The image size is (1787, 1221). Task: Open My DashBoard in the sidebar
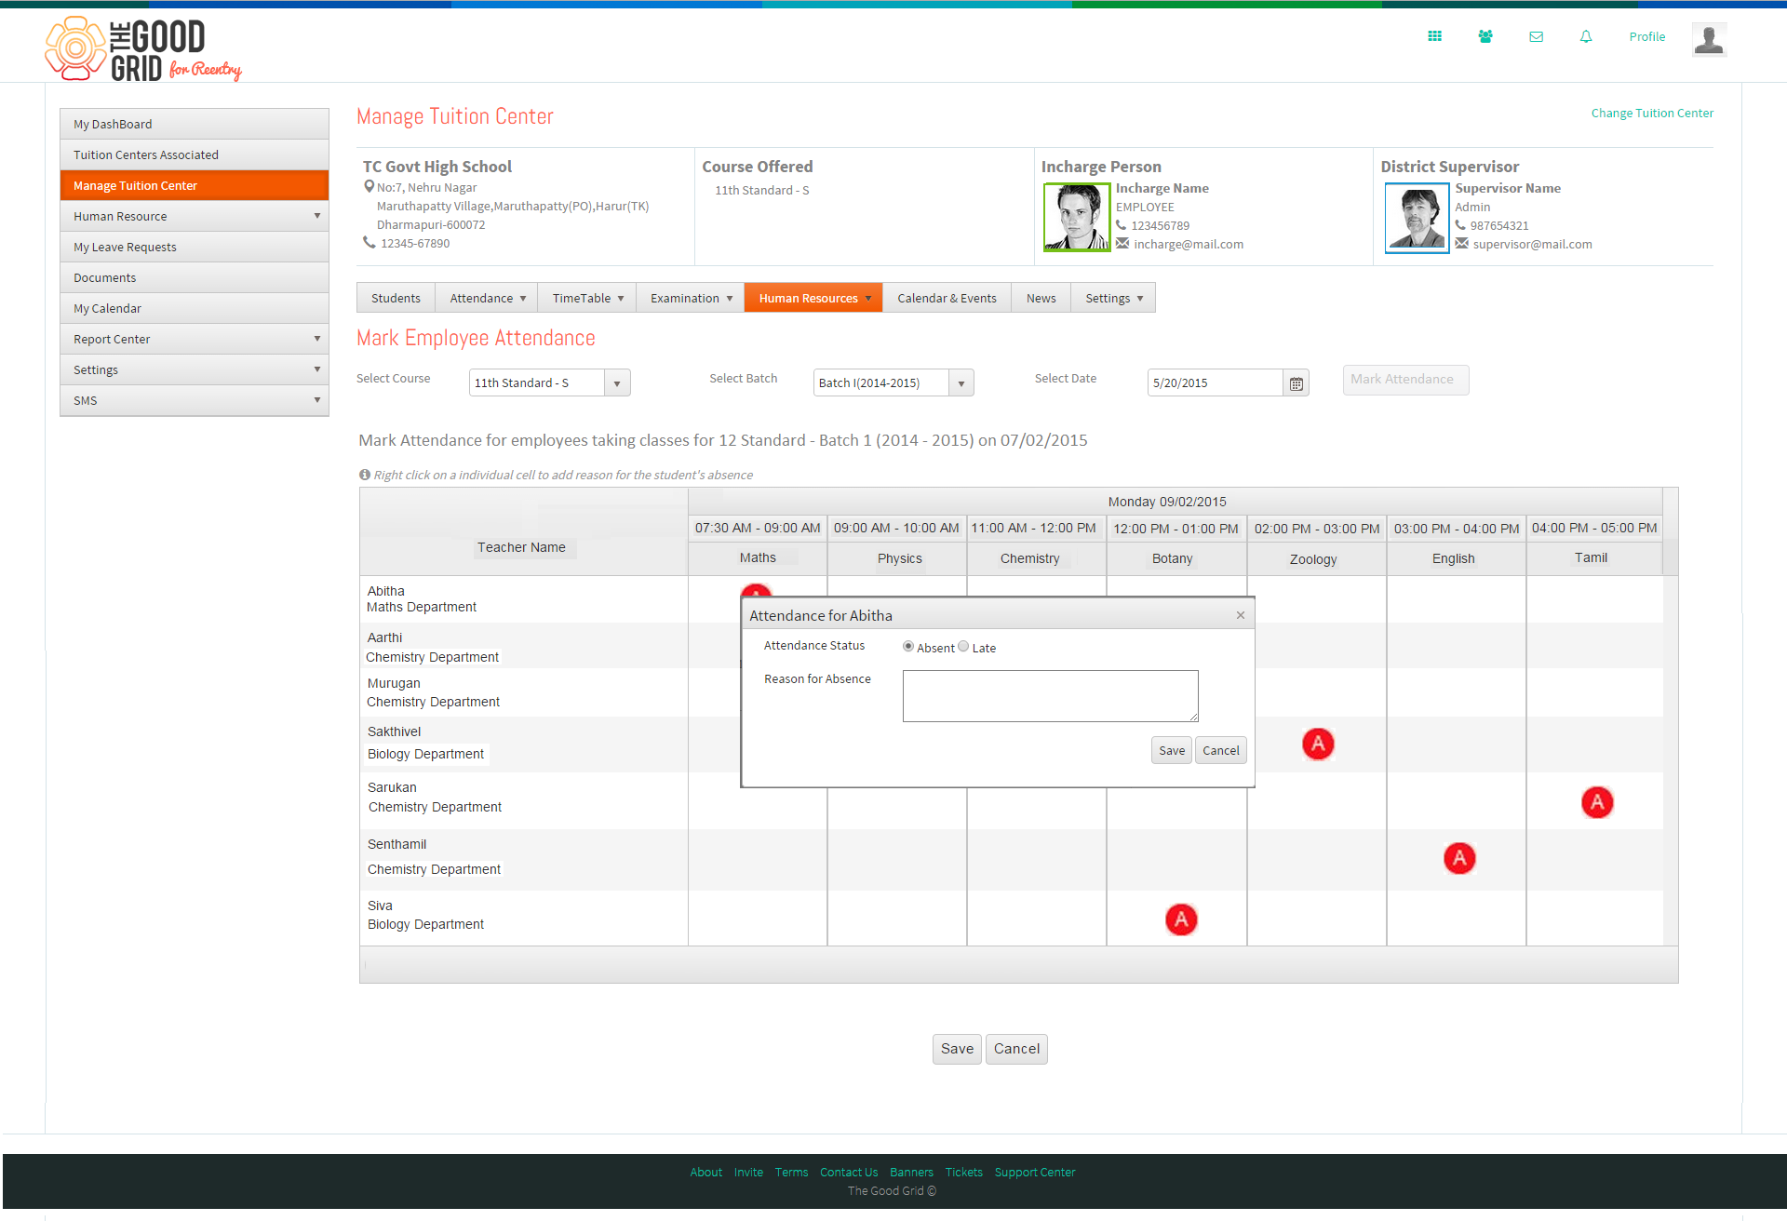[195, 124]
